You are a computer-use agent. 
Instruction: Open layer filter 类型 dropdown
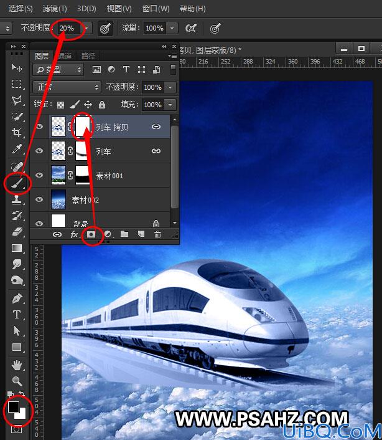pos(58,69)
